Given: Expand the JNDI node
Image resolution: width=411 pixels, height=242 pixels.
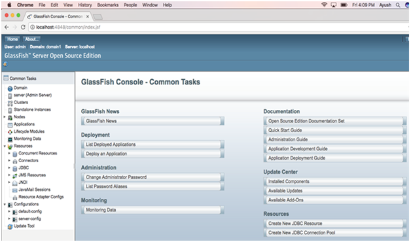Looking at the screenshot, I should click(x=9, y=182).
